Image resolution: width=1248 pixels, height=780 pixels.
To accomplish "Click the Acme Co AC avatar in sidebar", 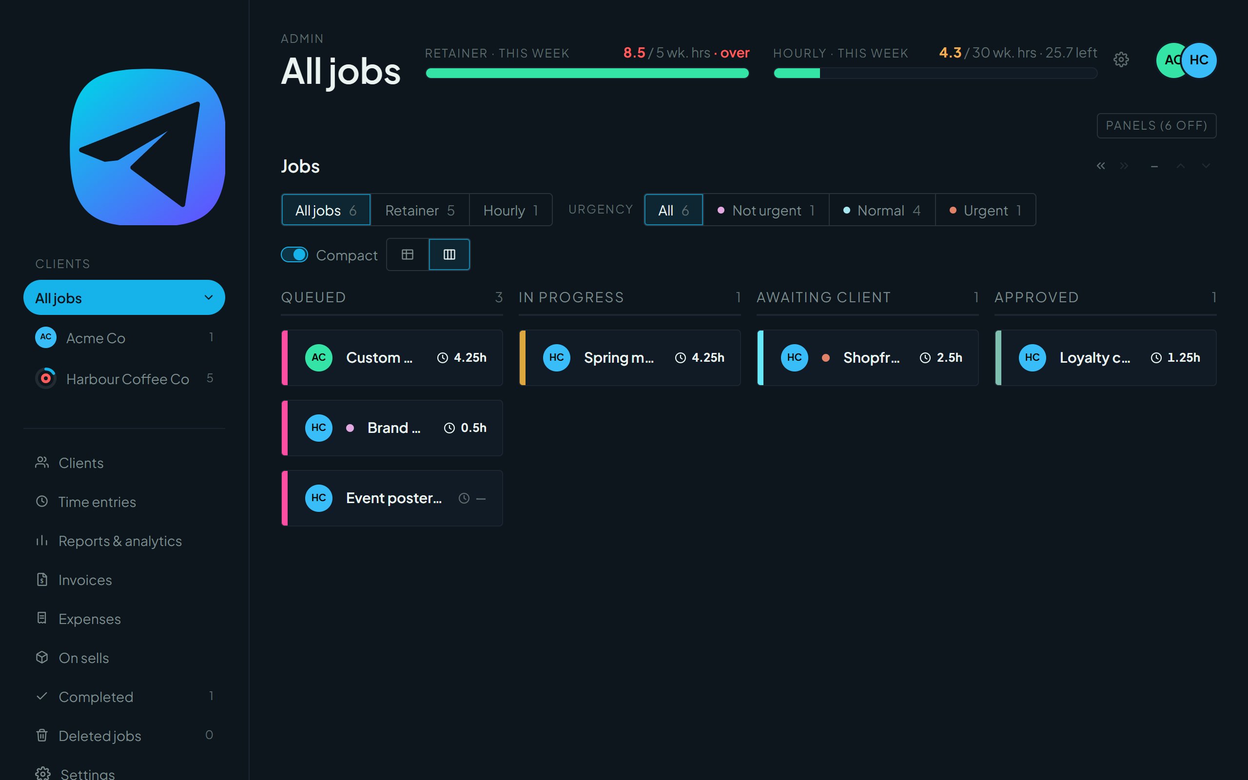I will tap(46, 337).
